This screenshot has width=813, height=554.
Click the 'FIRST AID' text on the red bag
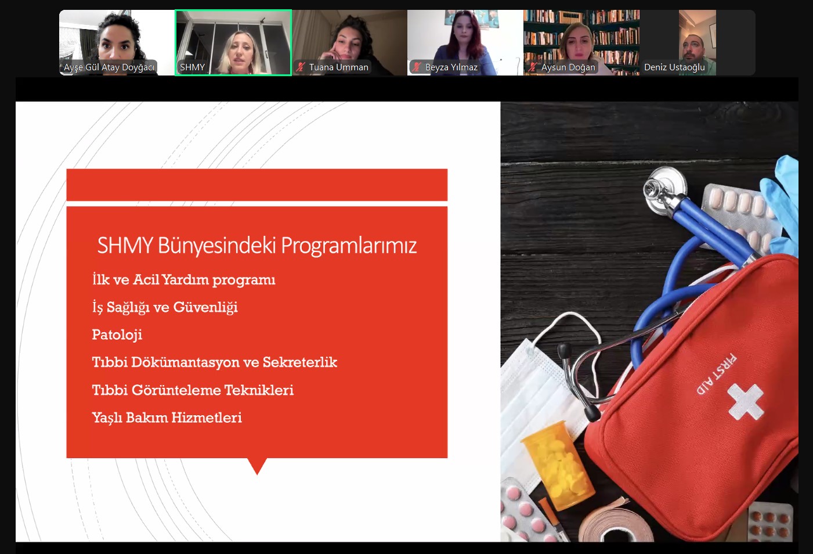point(717,374)
